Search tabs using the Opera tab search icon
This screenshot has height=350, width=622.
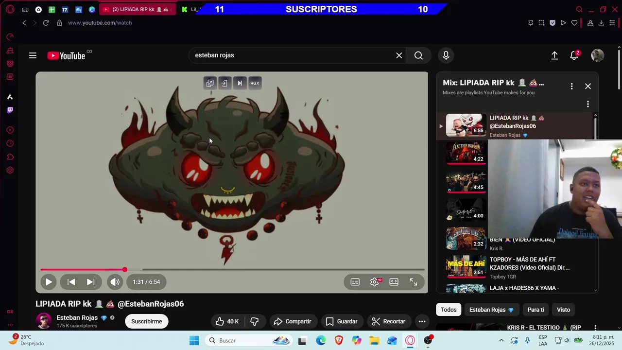tap(579, 9)
